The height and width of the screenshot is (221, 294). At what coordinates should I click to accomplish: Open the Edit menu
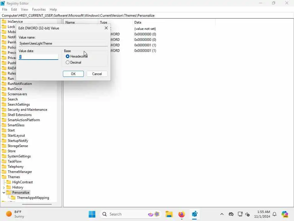coord(14,9)
